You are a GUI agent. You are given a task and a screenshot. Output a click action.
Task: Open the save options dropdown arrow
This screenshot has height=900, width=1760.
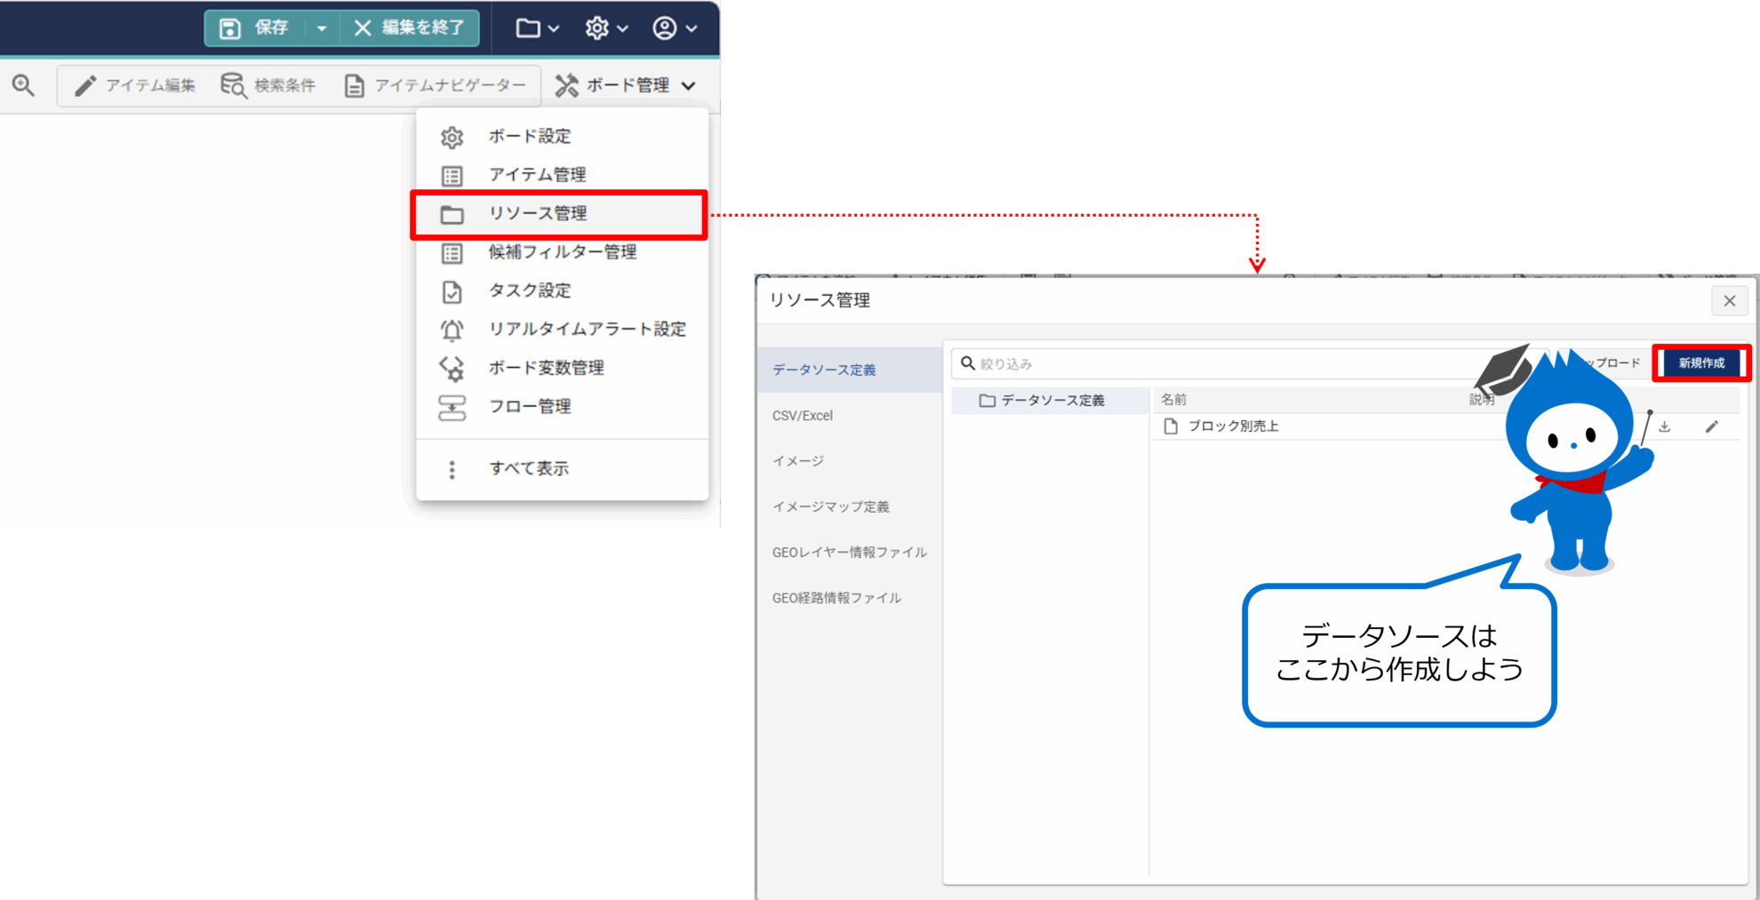click(x=322, y=28)
